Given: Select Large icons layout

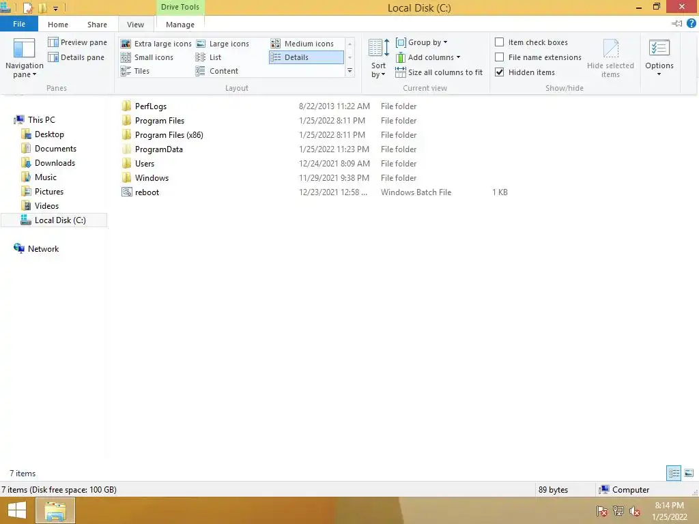Looking at the screenshot, I should coord(223,44).
